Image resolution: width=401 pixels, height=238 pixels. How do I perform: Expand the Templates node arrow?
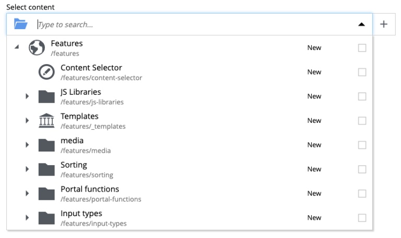(27, 120)
